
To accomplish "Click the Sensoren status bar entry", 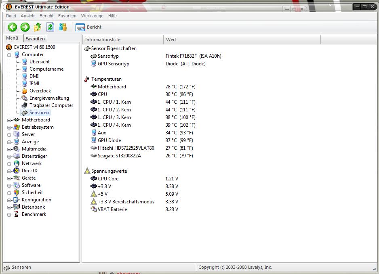I will tap(17, 268).
